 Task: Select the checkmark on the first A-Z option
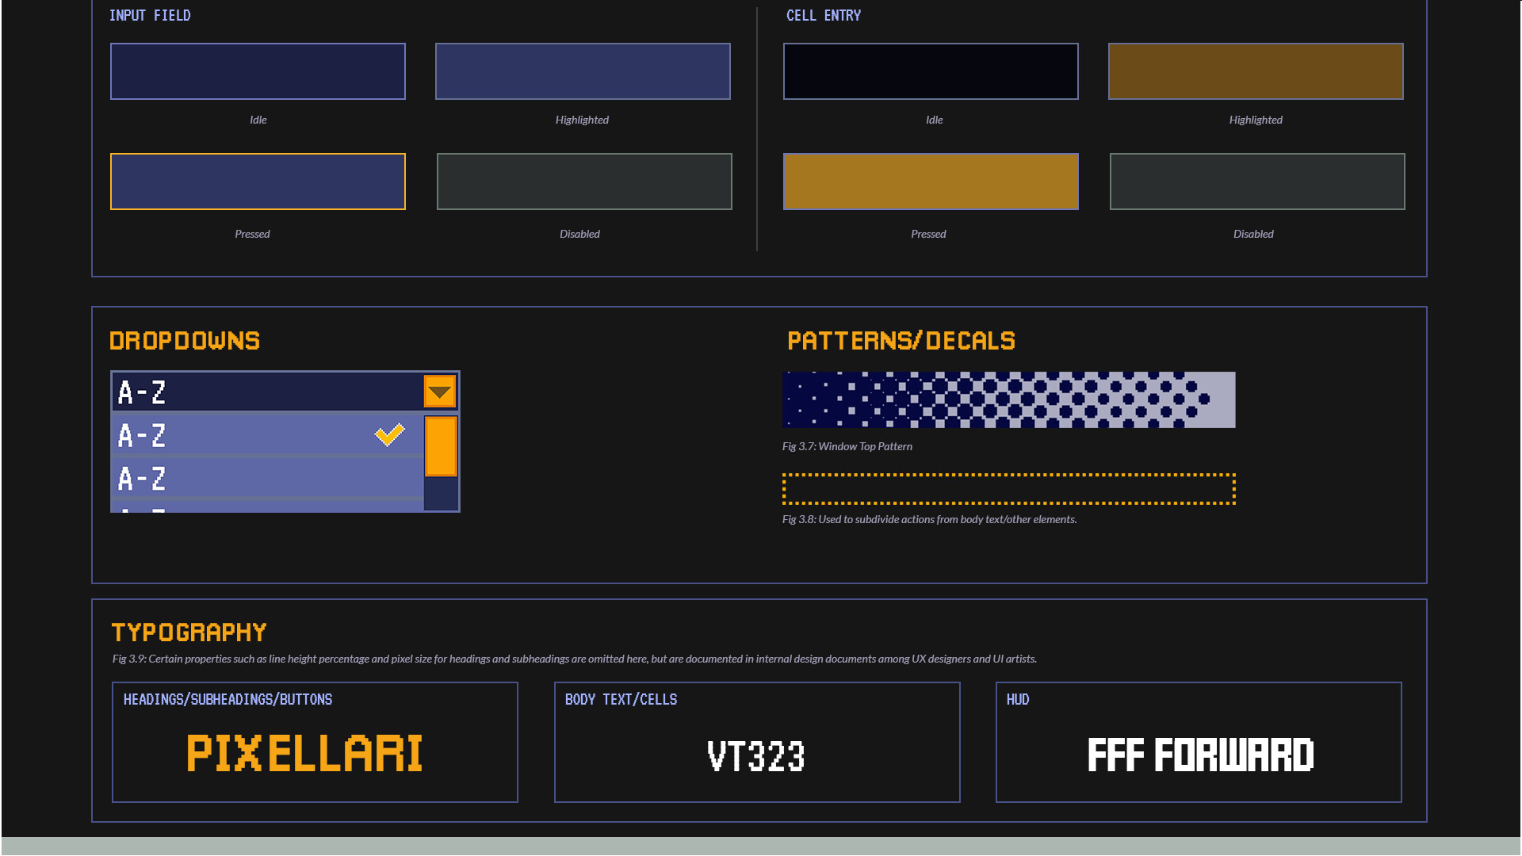pos(388,434)
